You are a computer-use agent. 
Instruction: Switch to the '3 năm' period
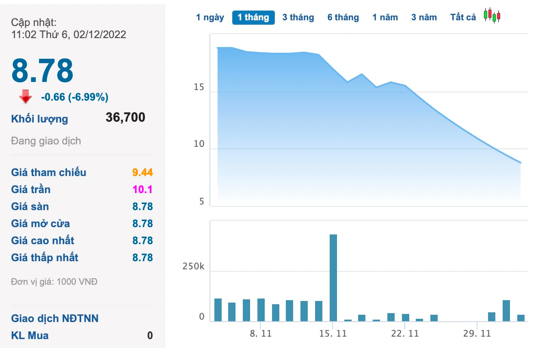424,17
